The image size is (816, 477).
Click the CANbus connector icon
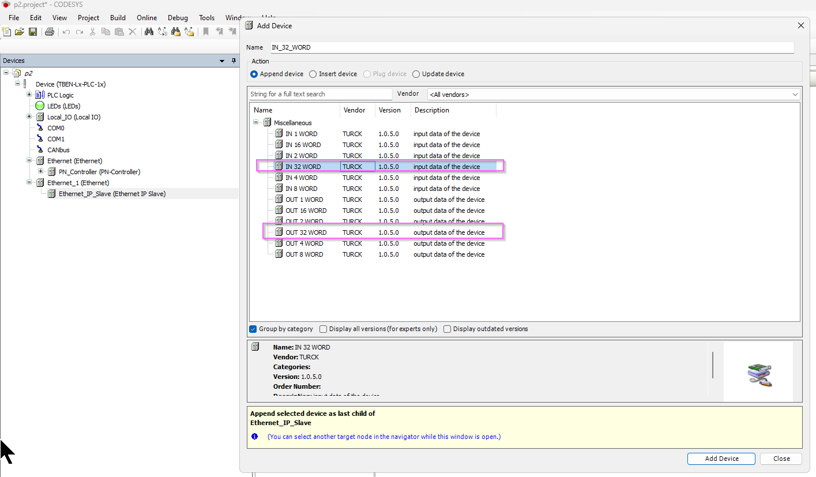click(40, 150)
